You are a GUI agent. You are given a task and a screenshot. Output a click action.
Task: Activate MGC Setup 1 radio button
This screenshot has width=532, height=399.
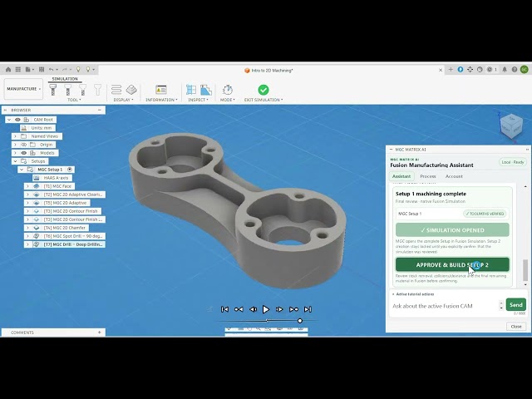point(70,170)
